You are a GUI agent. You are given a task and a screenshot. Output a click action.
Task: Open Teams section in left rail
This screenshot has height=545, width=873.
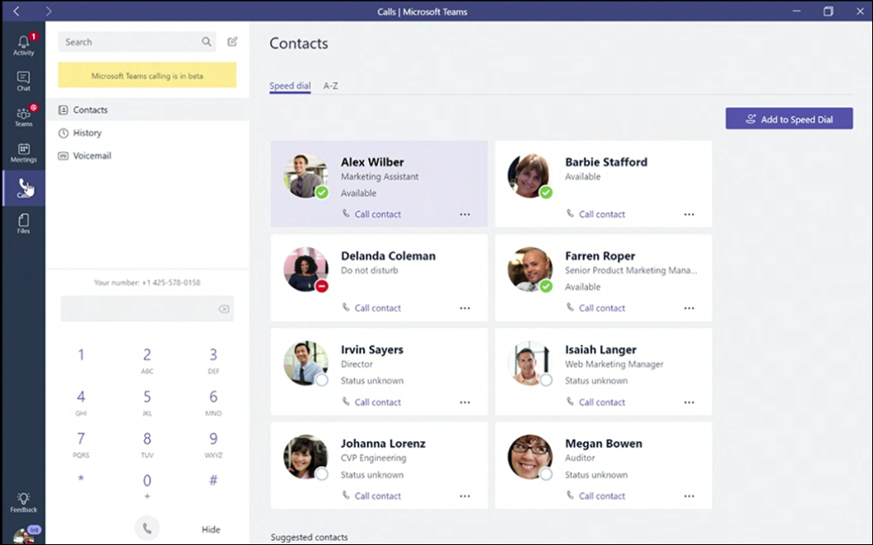23,117
